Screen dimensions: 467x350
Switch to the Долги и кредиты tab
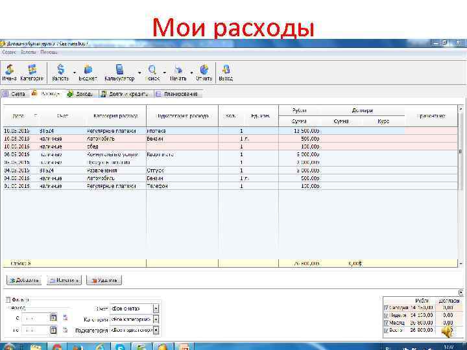tap(125, 94)
